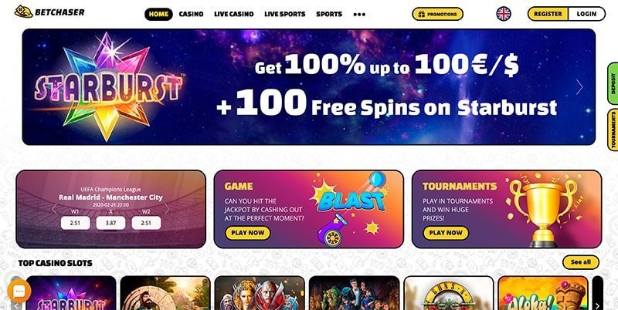The height and width of the screenshot is (310, 618).
Task: Select W1 odds 2.51
Action: [x=75, y=223]
